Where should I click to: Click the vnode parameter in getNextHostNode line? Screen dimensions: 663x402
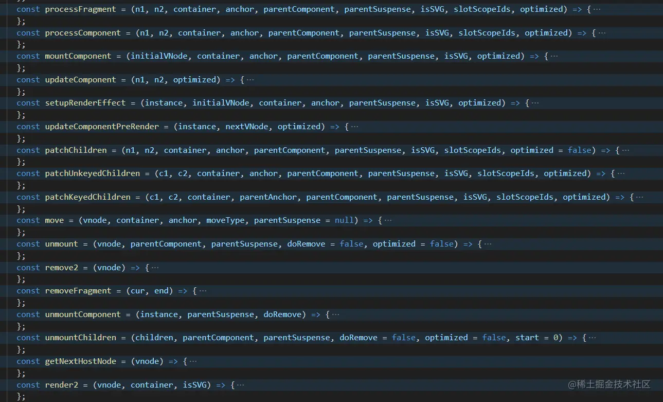tap(147, 361)
